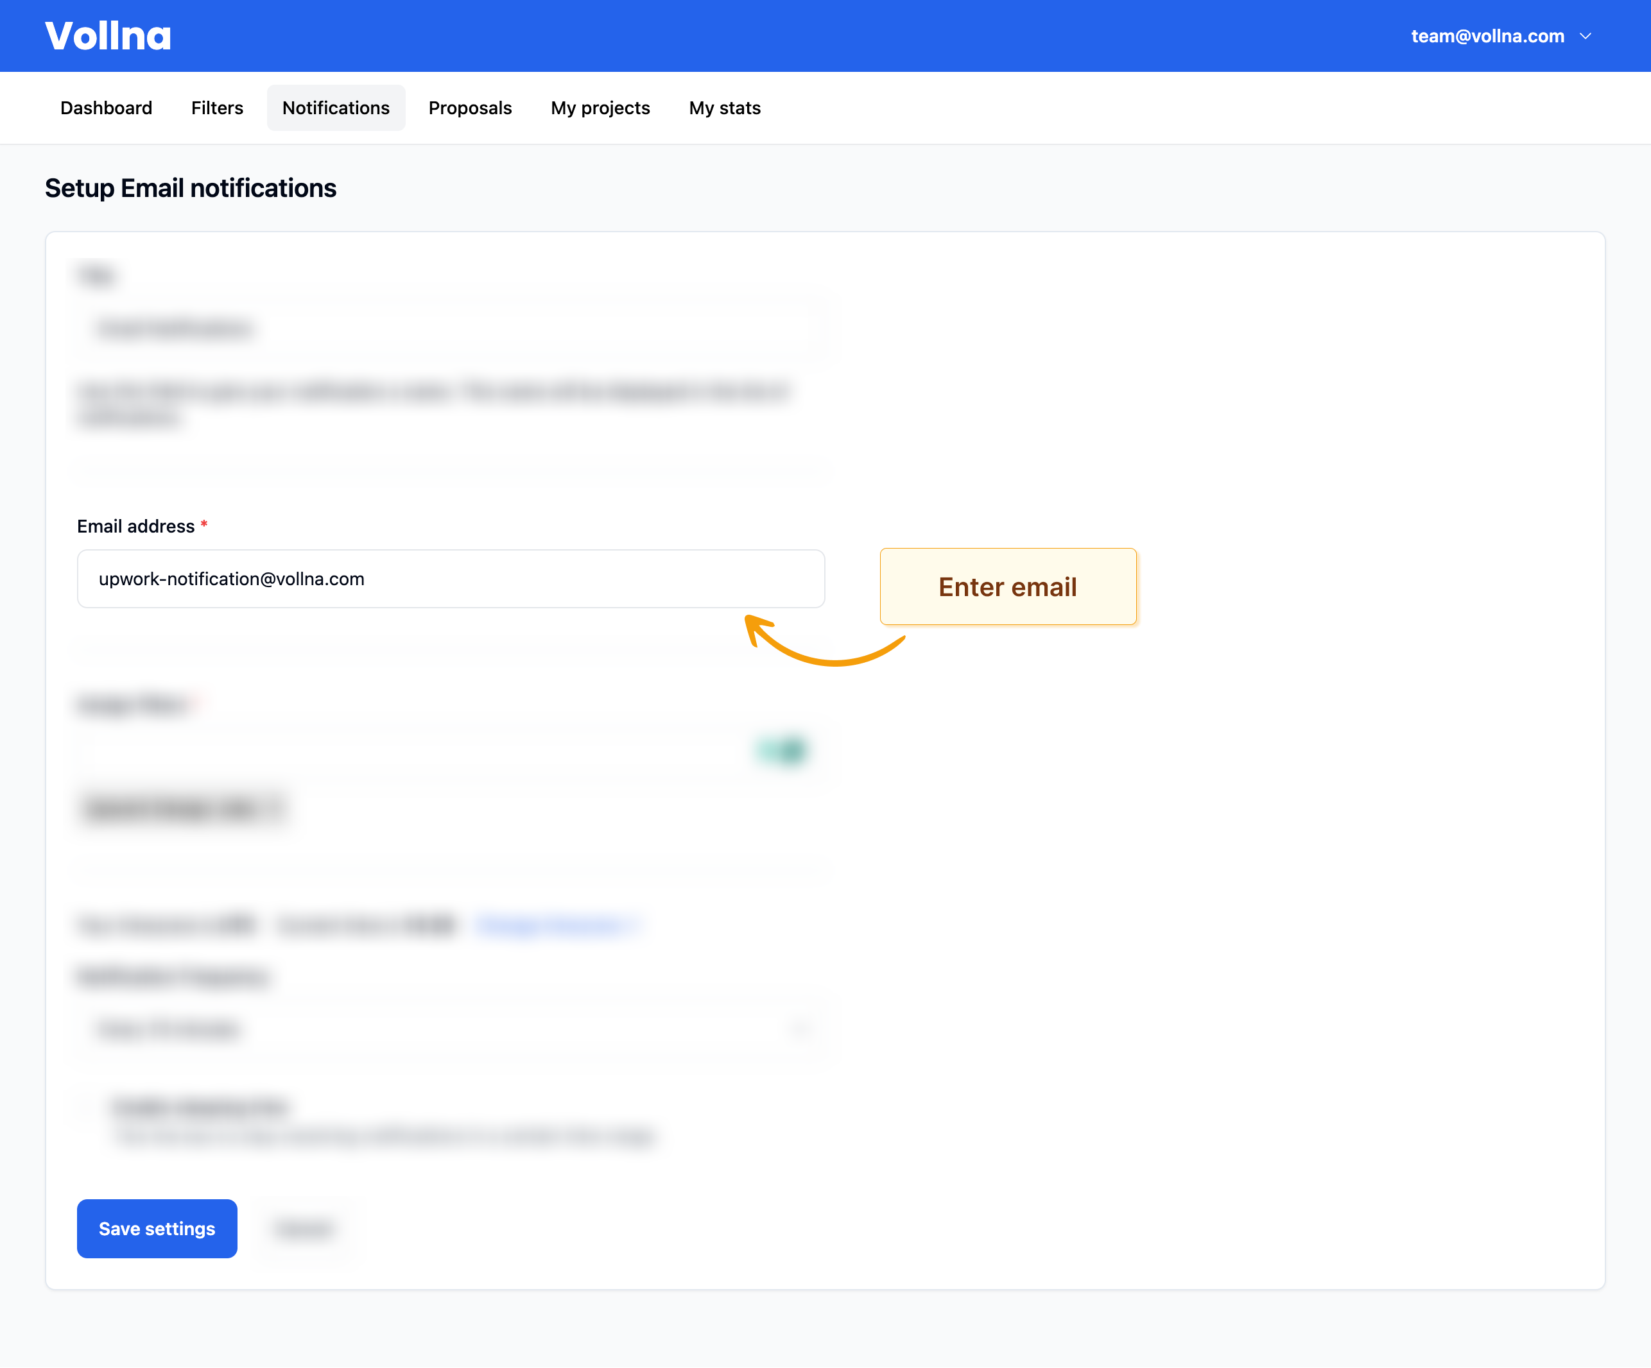Open the Filters tab
1651x1368 pixels.
click(x=217, y=108)
